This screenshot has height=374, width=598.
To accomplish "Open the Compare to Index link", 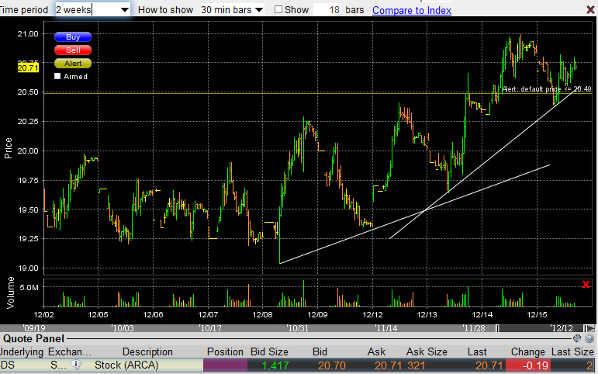I will click(x=412, y=10).
